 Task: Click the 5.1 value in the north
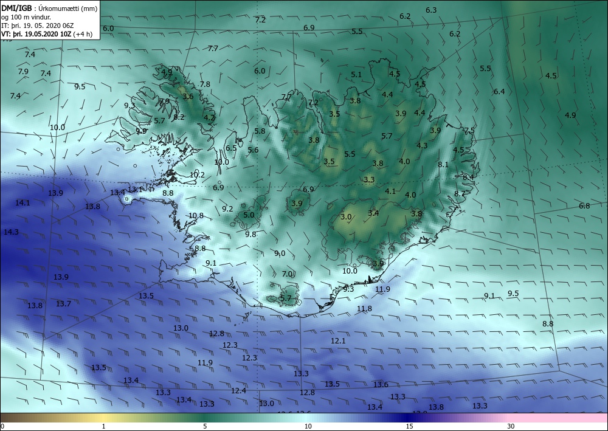tap(356, 74)
